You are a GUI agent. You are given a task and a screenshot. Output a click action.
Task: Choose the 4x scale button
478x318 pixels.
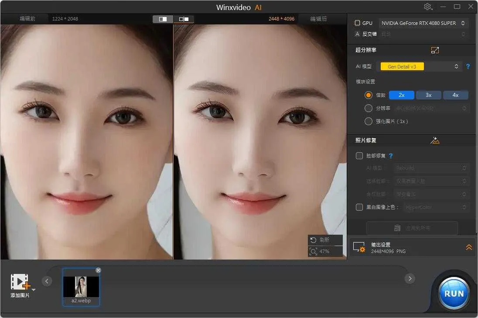(x=455, y=95)
